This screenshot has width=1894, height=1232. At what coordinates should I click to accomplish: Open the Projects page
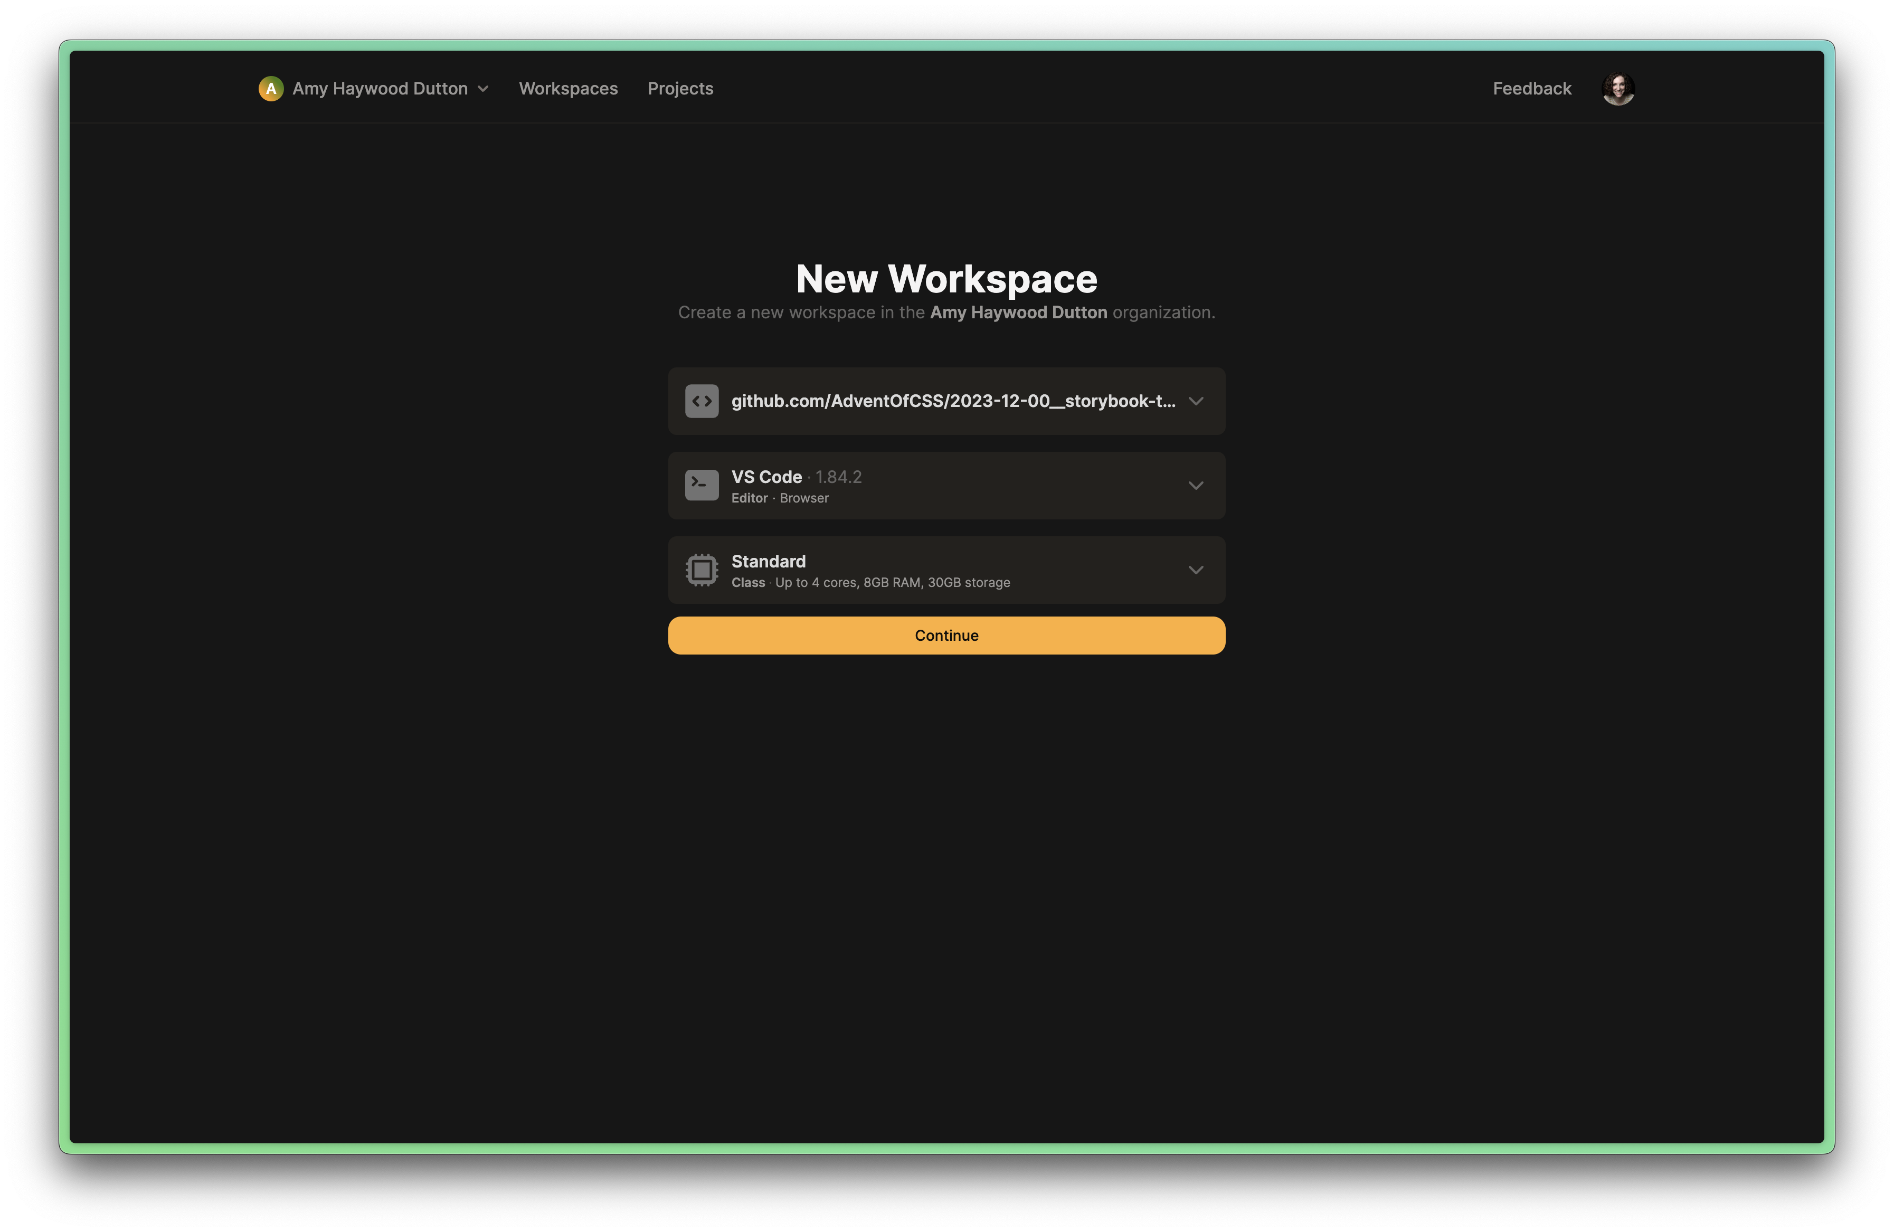680,88
